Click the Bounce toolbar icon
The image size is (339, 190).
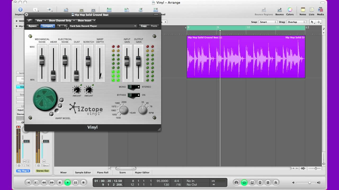tap(279, 10)
